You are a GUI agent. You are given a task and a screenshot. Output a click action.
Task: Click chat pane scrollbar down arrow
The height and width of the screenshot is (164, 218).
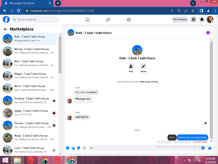[x=211, y=141]
